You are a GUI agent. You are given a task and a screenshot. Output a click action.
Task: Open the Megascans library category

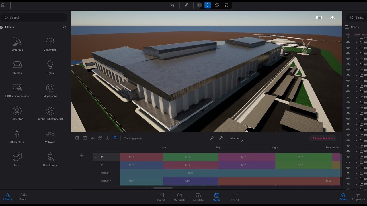pos(50,91)
